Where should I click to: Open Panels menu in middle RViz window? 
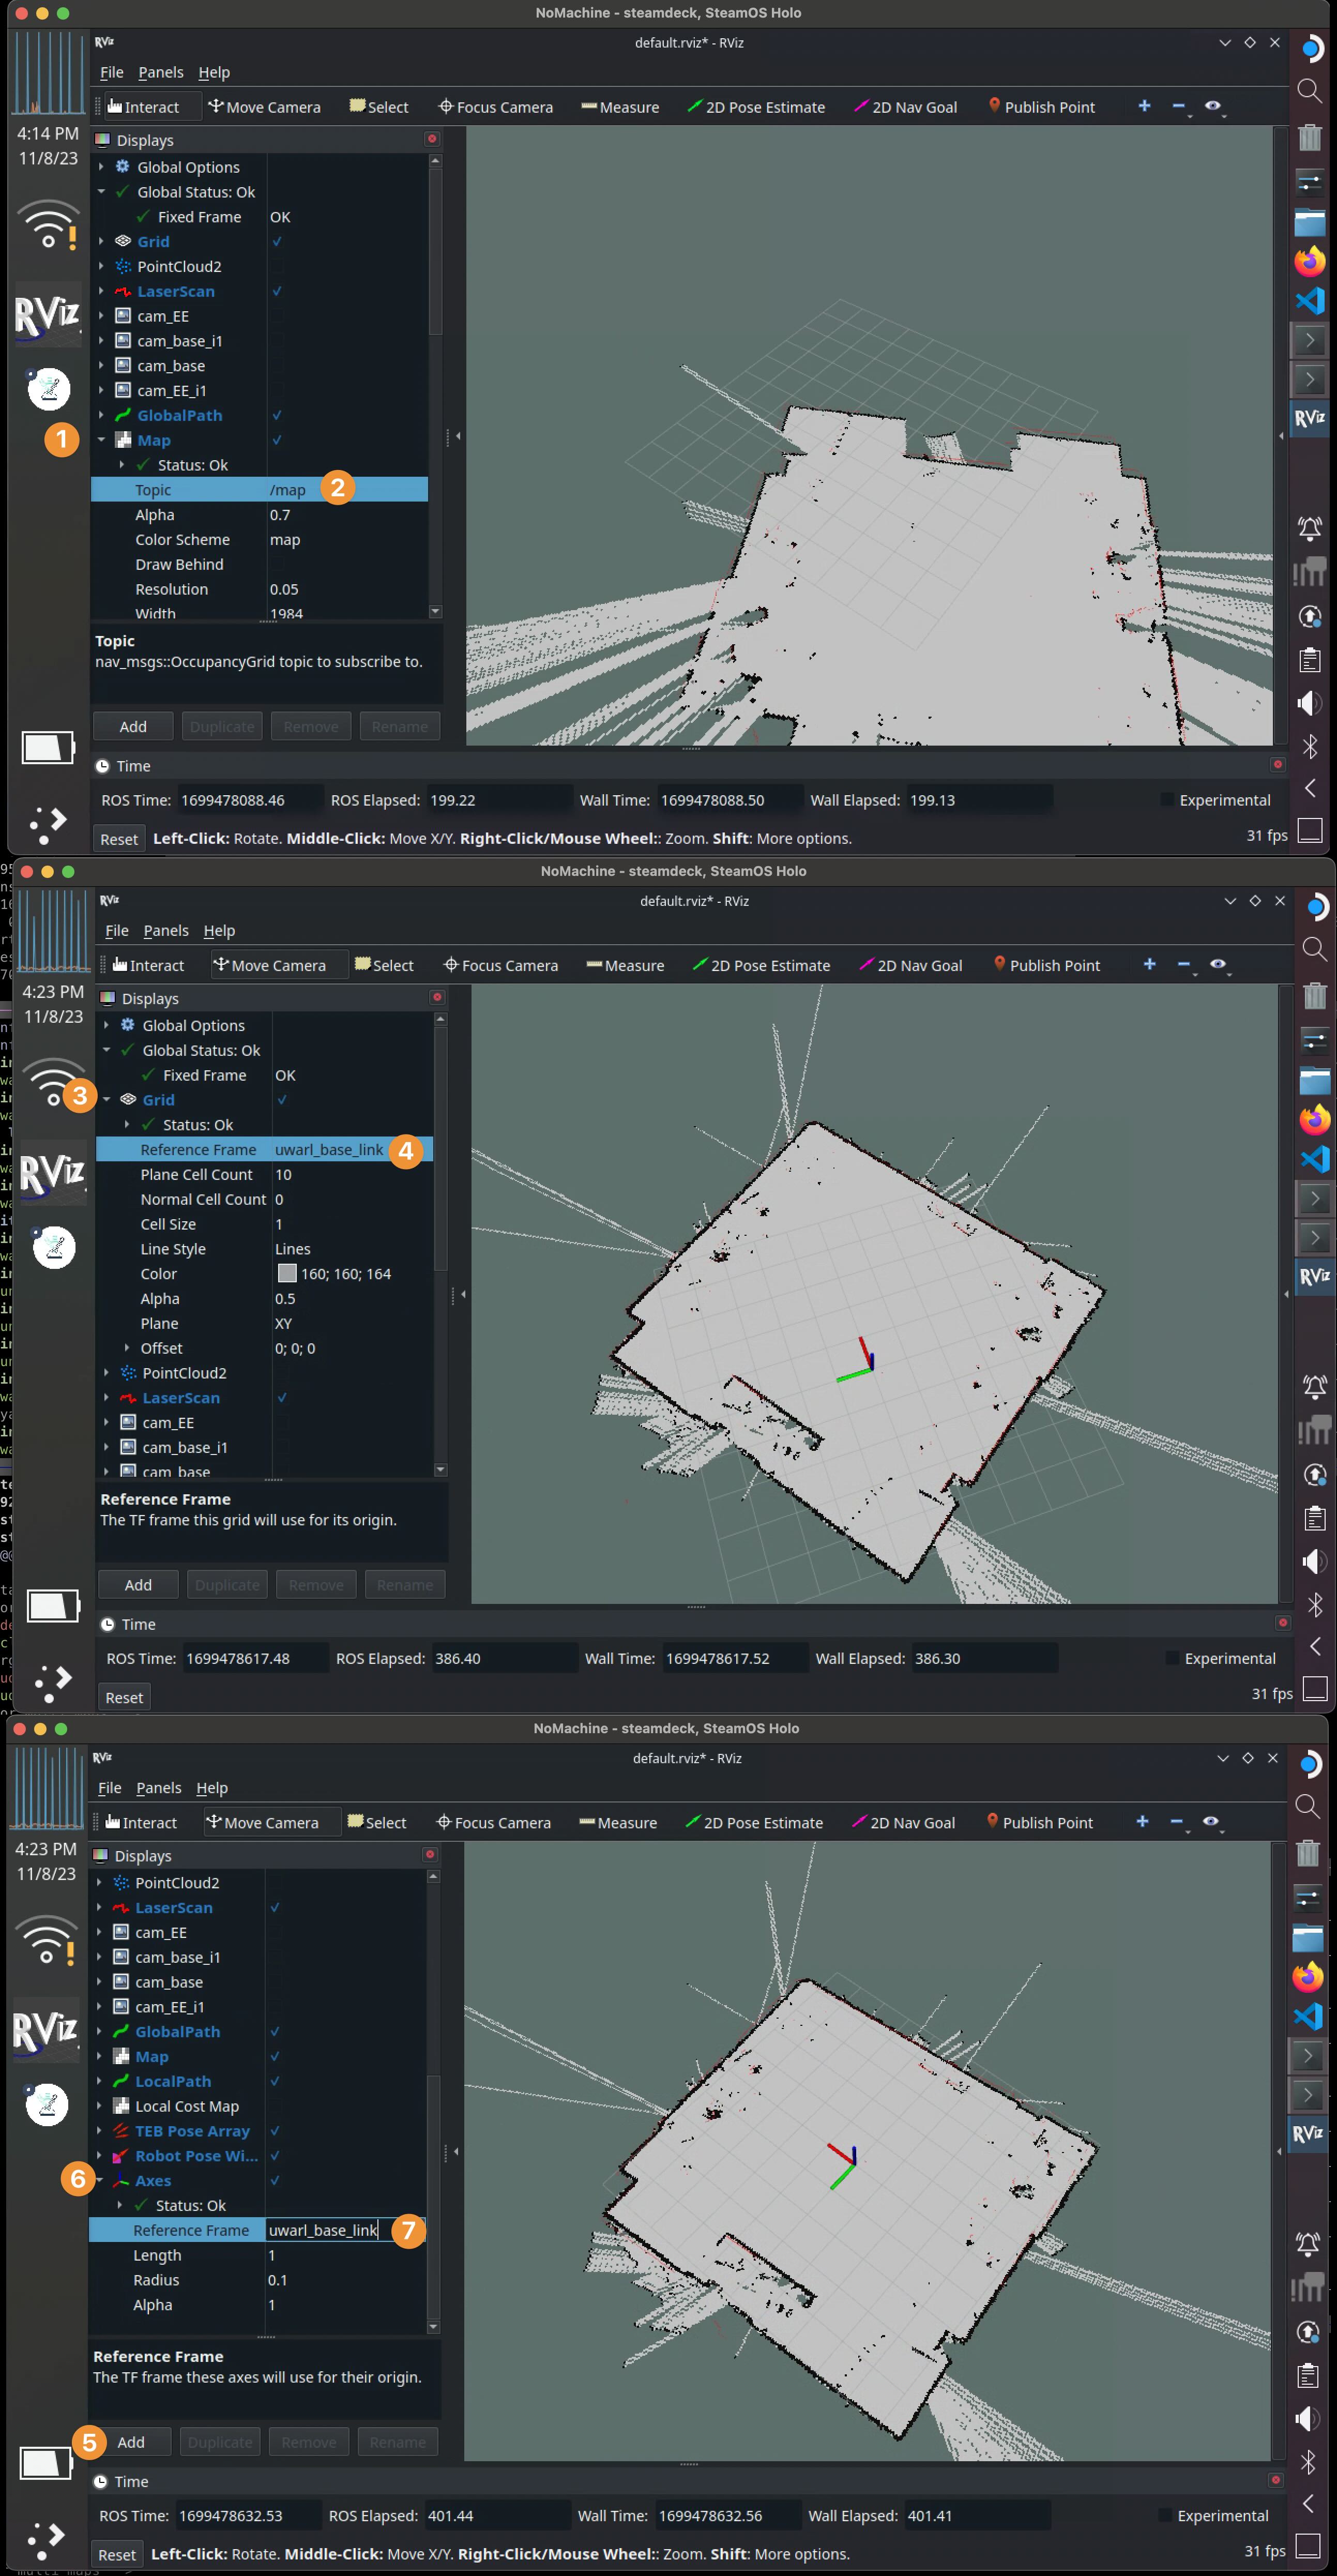(166, 931)
